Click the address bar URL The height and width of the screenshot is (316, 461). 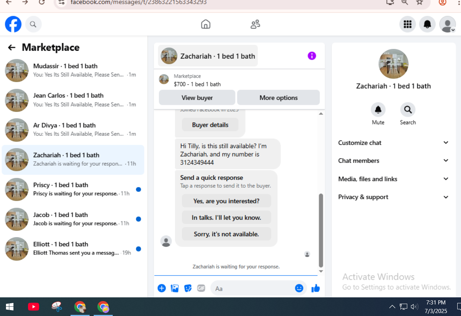(138, 2)
